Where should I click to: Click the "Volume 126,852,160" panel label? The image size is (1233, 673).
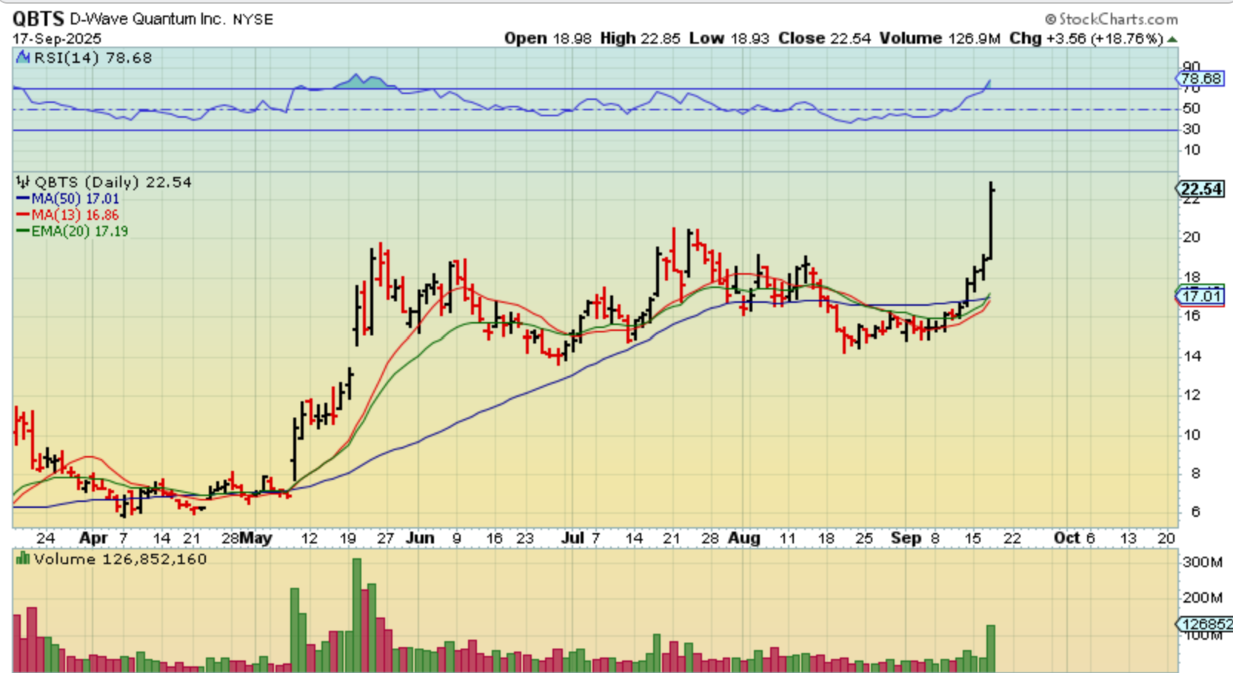click(x=120, y=559)
